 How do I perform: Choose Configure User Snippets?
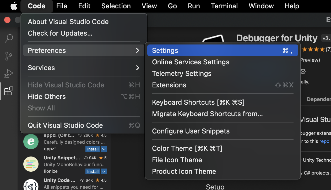tap(223, 131)
